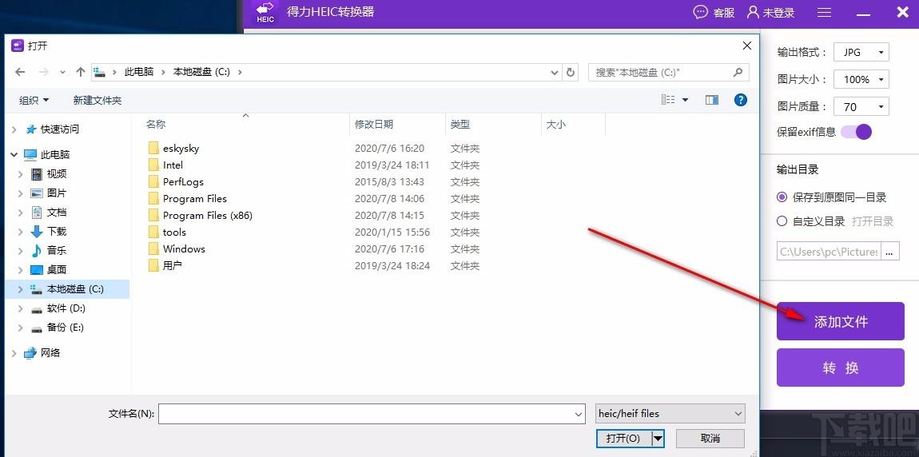Screen dimensions: 919x457
Task: Open customer service 客服 chat icon
Action: (x=700, y=12)
